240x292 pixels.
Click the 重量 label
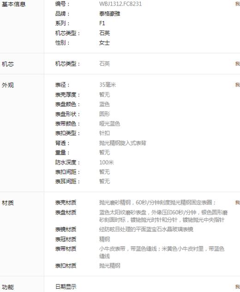(x=62, y=152)
